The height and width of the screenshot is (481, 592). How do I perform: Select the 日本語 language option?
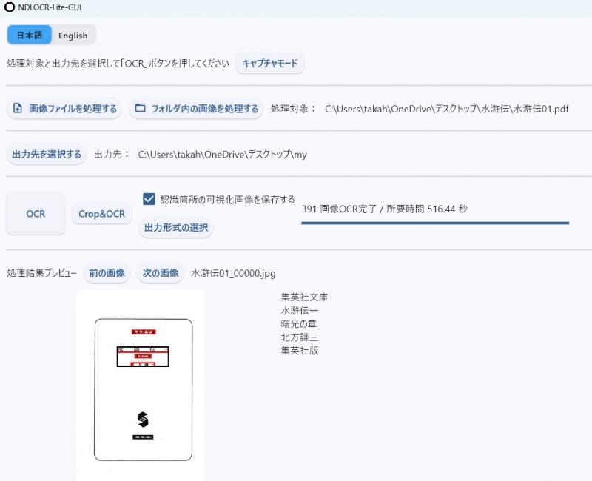(x=30, y=35)
